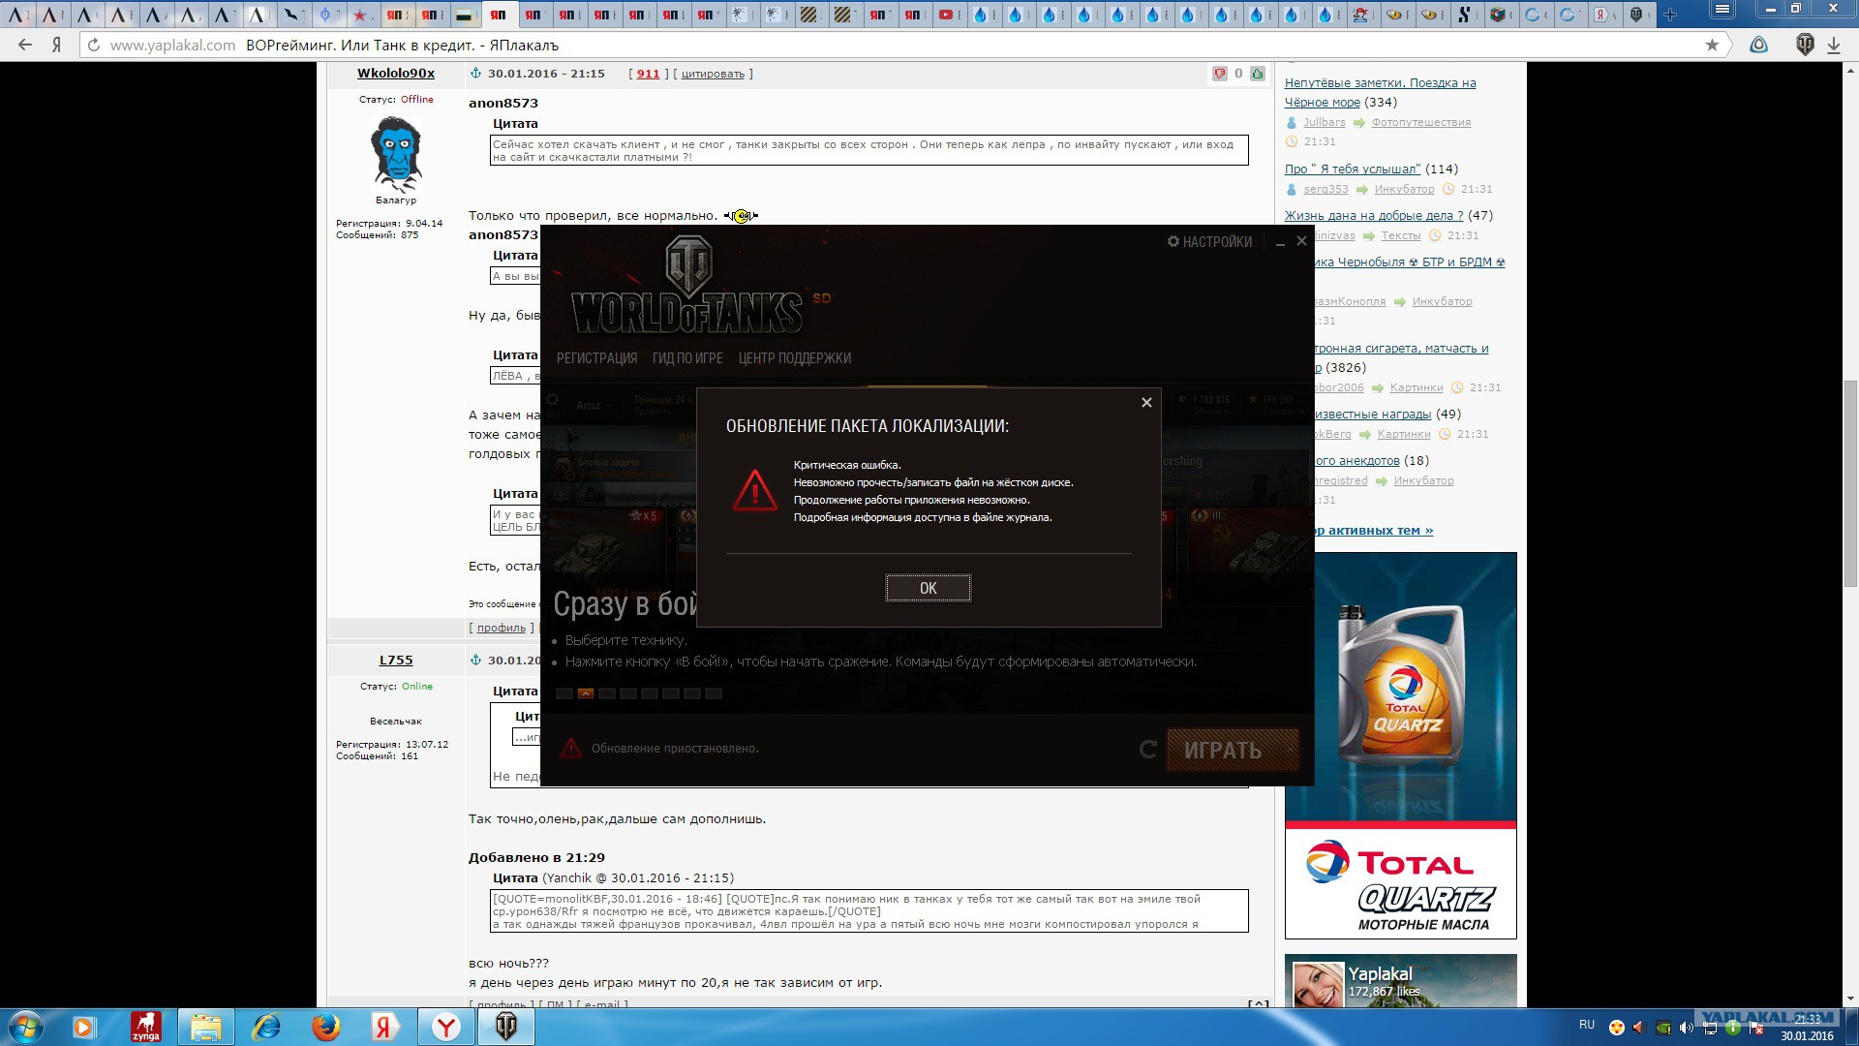Click the 'профиль' link under the Wkololo90x post
Screen dimensions: 1859x1046
(502, 628)
